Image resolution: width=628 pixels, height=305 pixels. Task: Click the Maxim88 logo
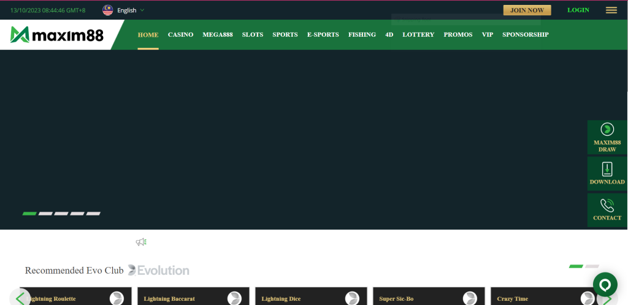coord(57,35)
